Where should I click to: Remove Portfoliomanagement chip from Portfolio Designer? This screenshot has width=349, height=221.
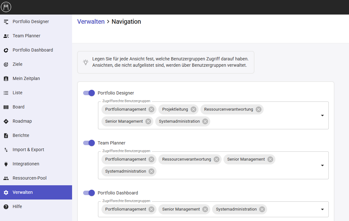(151, 109)
